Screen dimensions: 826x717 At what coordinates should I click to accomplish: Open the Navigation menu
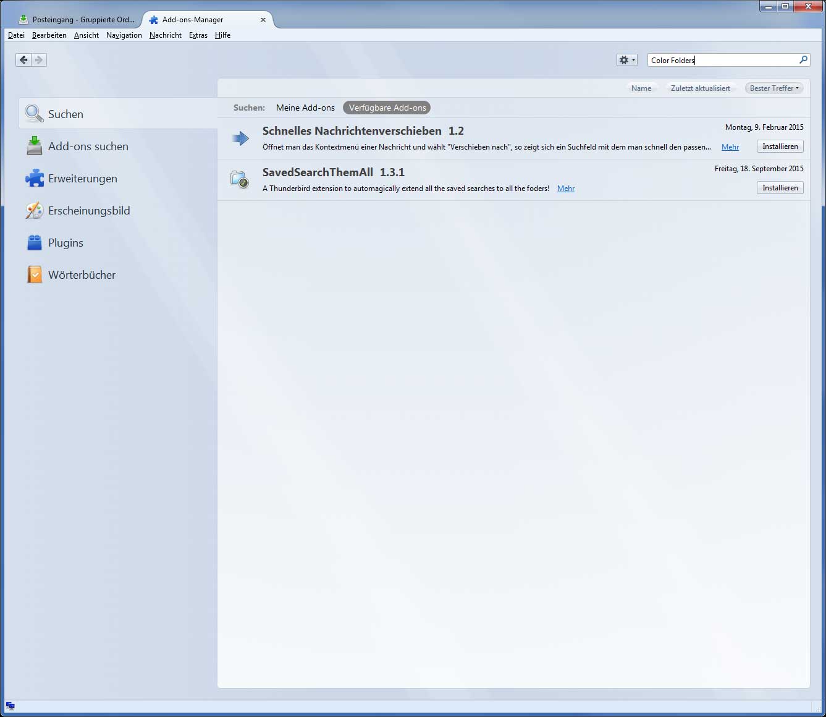124,35
